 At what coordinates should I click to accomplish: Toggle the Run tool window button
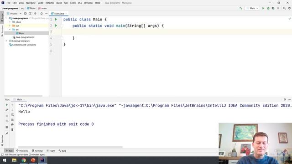point(9,151)
